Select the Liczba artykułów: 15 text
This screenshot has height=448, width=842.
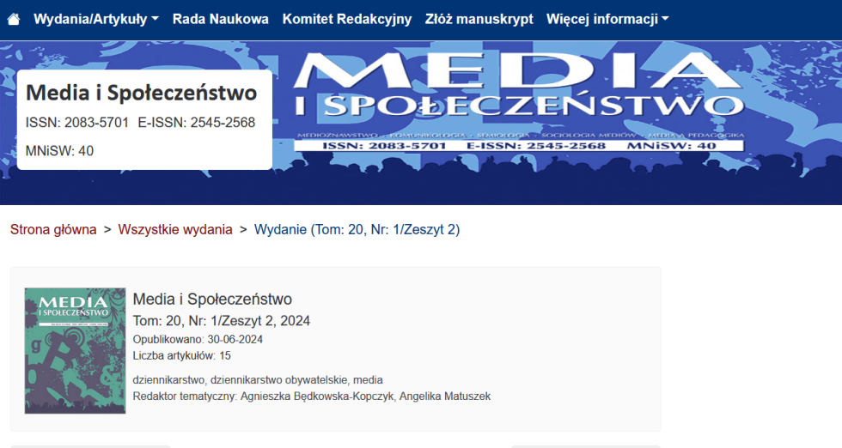tap(181, 355)
